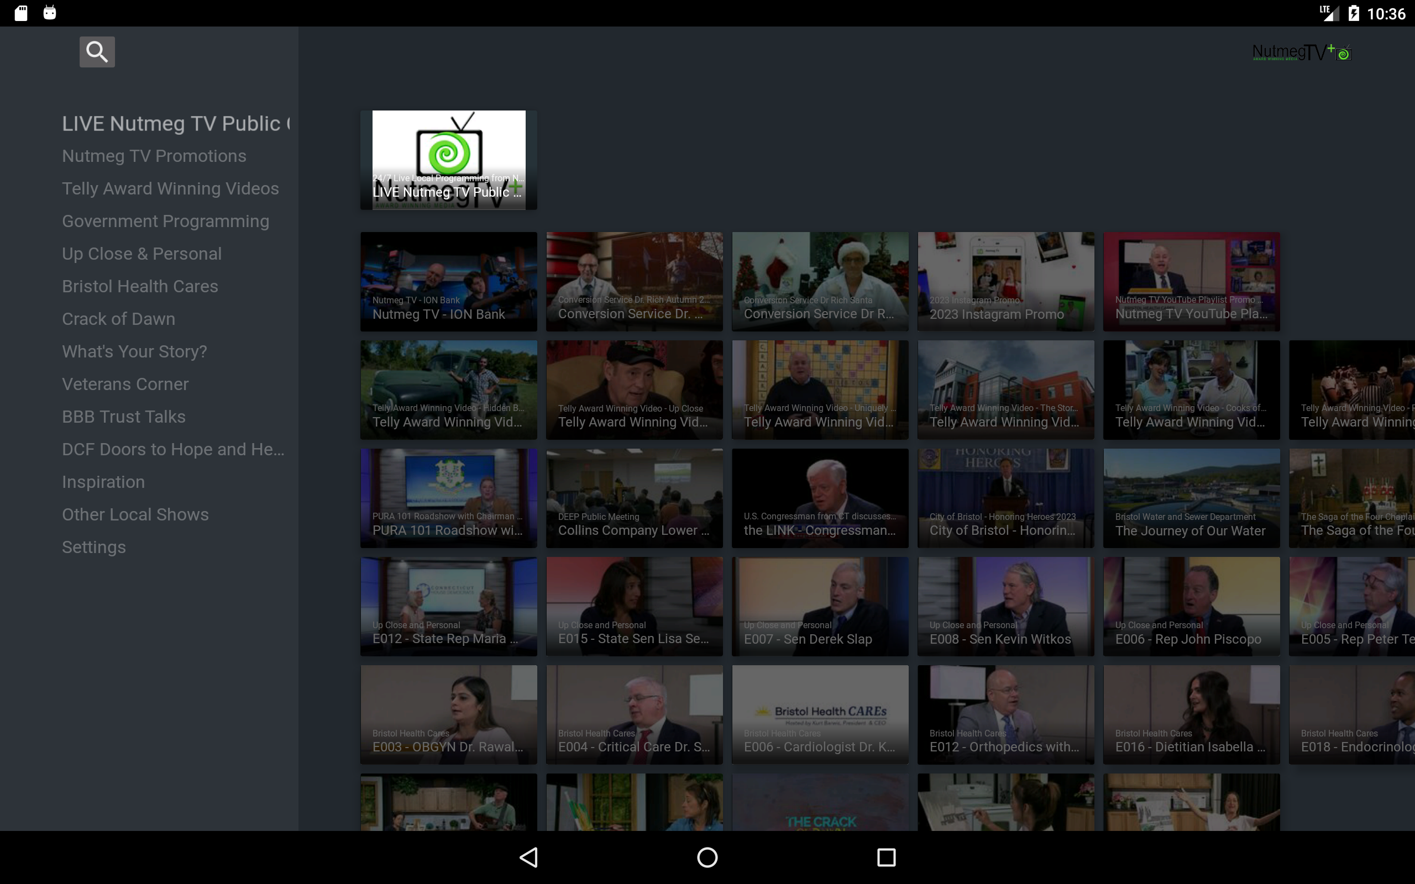
Task: Select BBB Trust Talks category
Action: click(123, 415)
